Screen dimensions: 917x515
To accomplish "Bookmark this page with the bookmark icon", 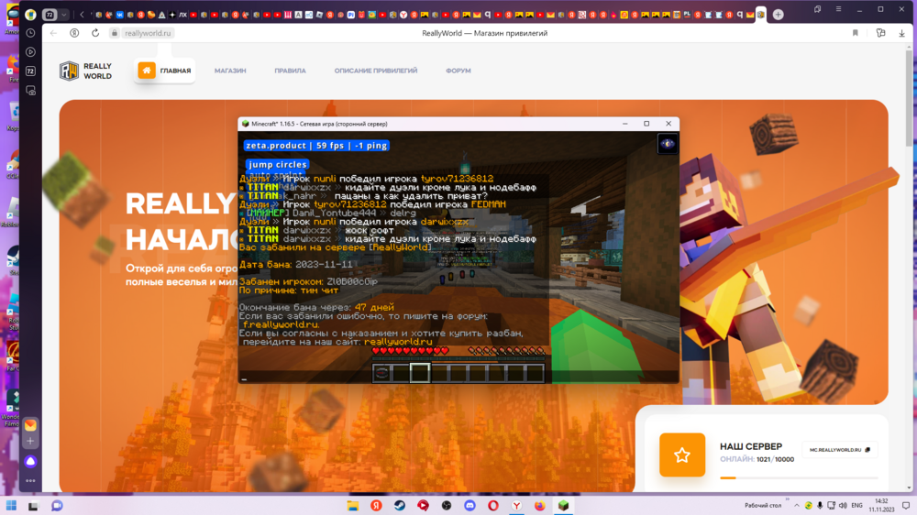I will (855, 33).
